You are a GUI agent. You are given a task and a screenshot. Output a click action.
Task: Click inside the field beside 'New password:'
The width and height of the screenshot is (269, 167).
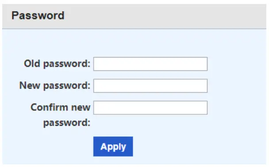[150, 86]
